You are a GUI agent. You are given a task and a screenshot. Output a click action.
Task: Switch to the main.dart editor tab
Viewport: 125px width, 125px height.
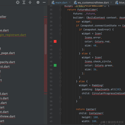click(61, 3)
